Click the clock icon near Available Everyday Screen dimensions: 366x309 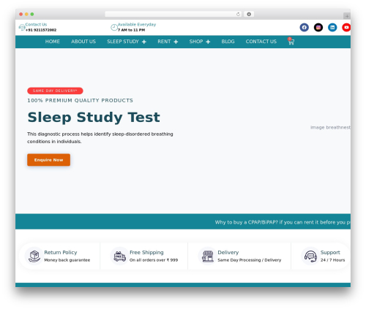114,27
